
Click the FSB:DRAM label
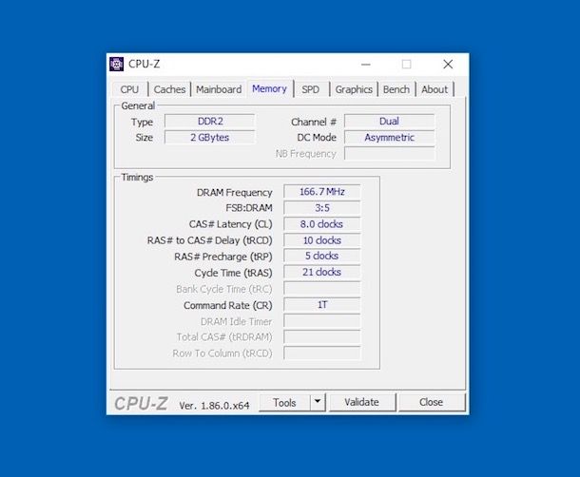click(249, 208)
